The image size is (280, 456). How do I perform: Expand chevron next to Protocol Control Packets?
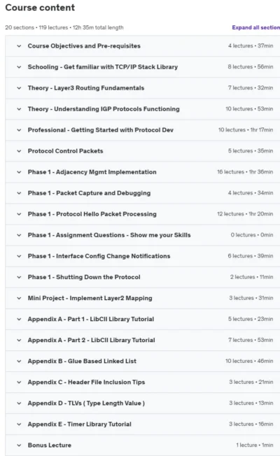(x=19, y=151)
